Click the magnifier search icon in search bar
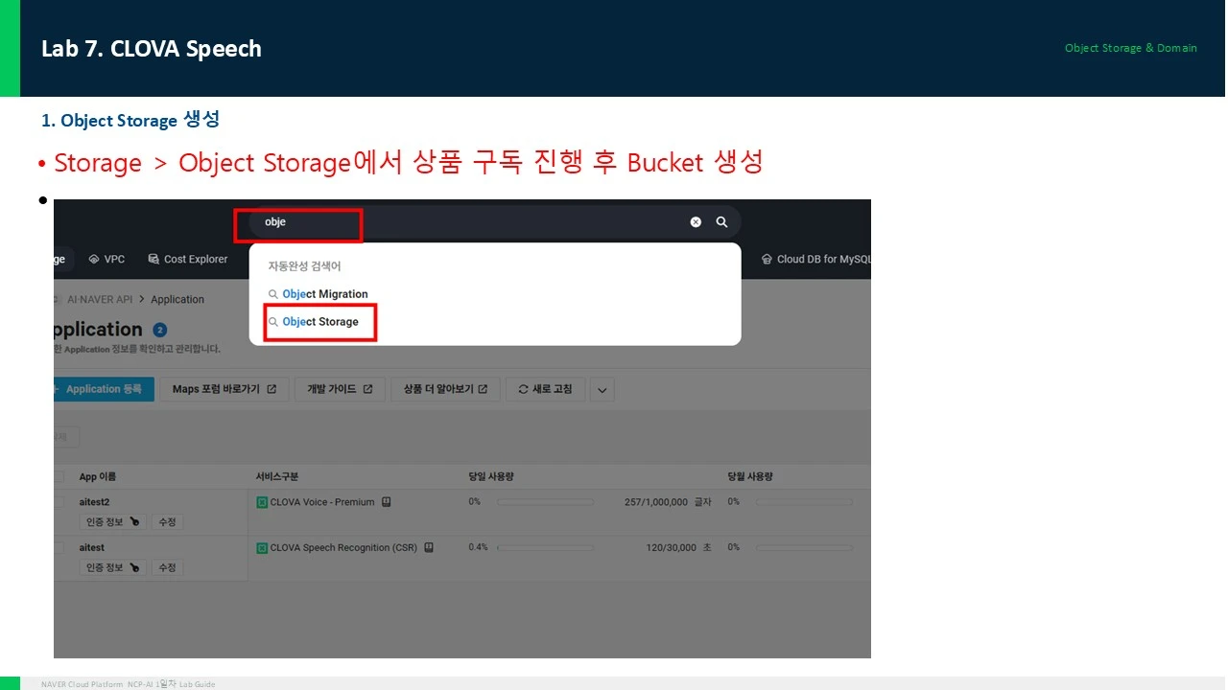The image size is (1228, 690). 721,222
